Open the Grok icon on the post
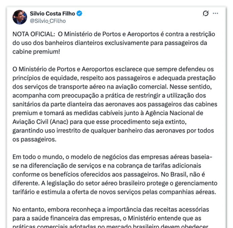233x228 pixels. tap(206, 13)
